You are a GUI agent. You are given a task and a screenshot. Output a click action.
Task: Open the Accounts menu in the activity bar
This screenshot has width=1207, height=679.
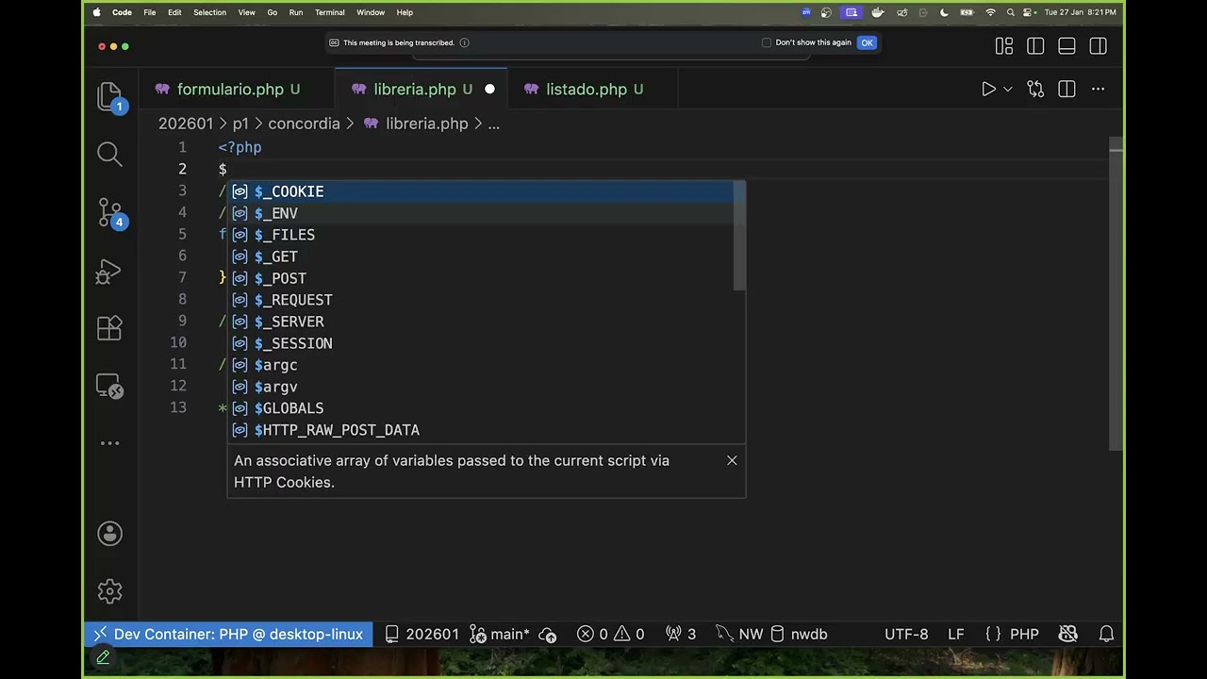point(109,534)
